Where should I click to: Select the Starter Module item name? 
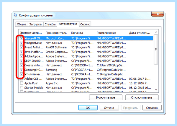[x=34, y=88]
